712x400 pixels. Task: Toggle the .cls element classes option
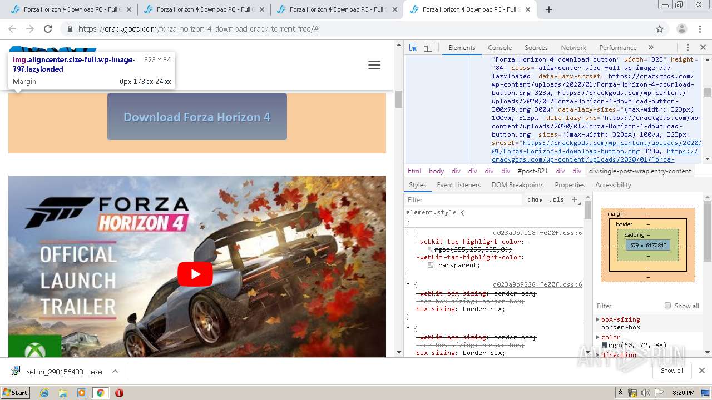coord(557,199)
